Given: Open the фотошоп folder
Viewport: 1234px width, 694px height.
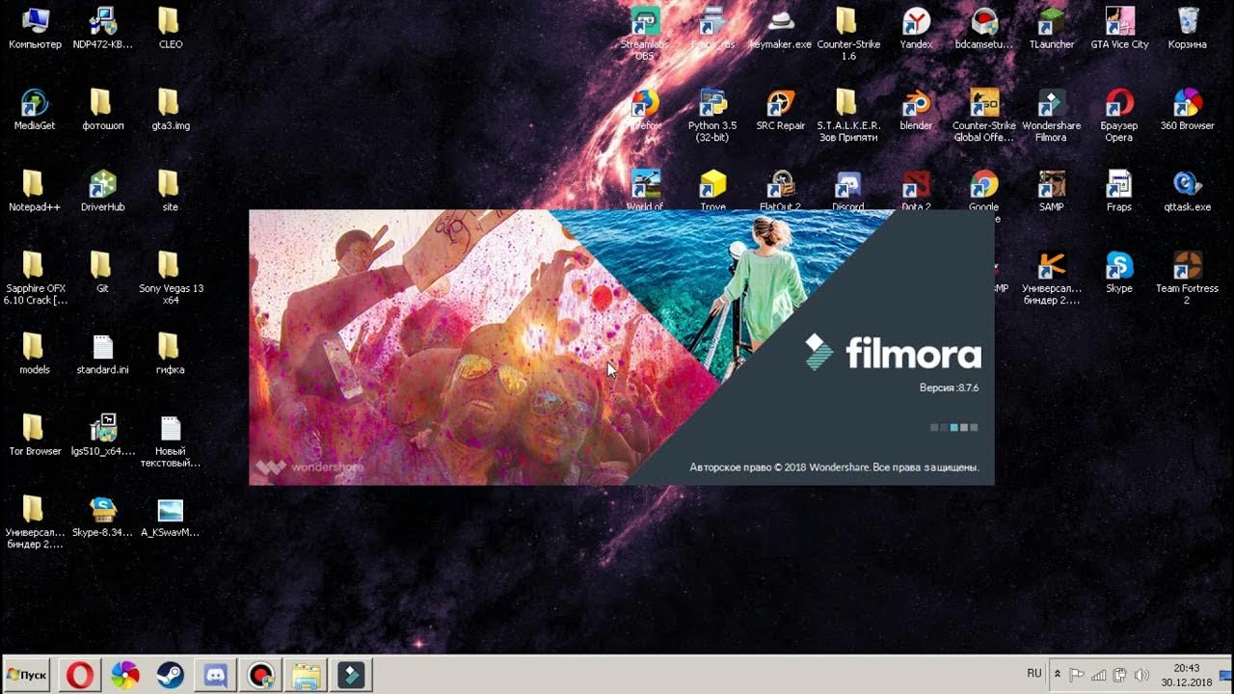Looking at the screenshot, I should click(x=102, y=110).
